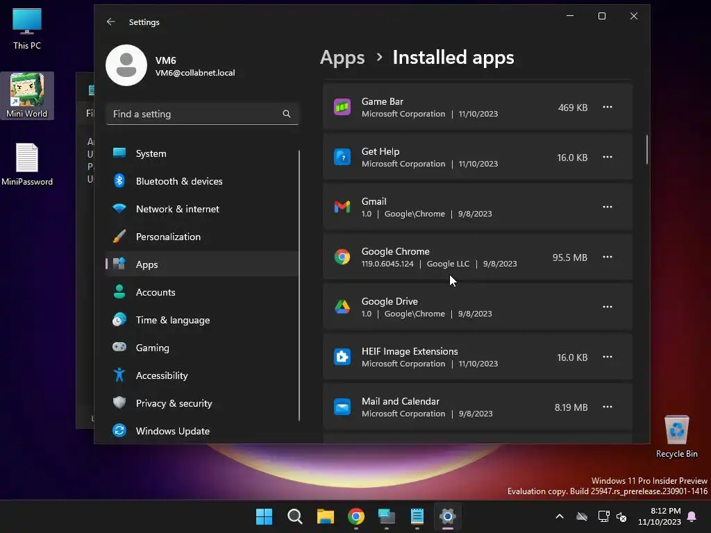Click the Gmail app icon
The height and width of the screenshot is (533, 711).
pos(342,207)
